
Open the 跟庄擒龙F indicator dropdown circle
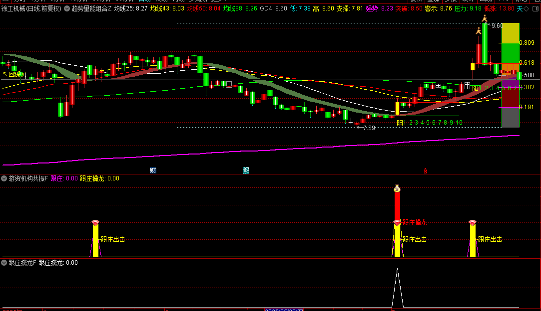[4, 263]
